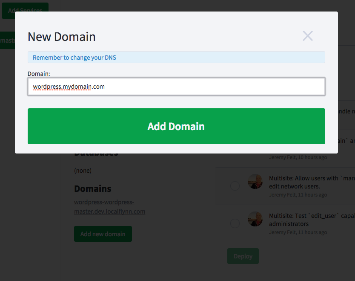The height and width of the screenshot is (281, 355).
Task: Click the timestamp under the 'Test edit_user' commit
Action: pyautogui.click(x=298, y=232)
